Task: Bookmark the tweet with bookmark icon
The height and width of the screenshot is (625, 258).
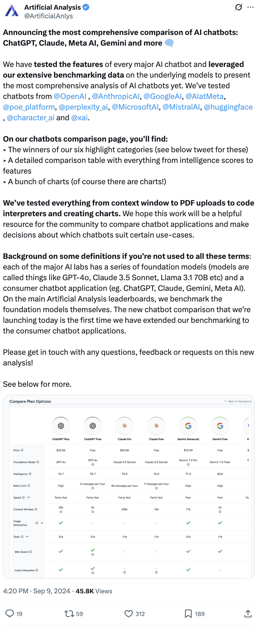Action: pyautogui.click(x=188, y=613)
